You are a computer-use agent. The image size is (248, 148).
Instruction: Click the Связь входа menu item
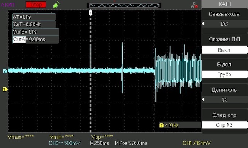tap(224, 14)
